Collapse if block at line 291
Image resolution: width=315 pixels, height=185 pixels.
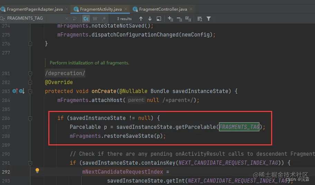pyautogui.click(x=30, y=163)
